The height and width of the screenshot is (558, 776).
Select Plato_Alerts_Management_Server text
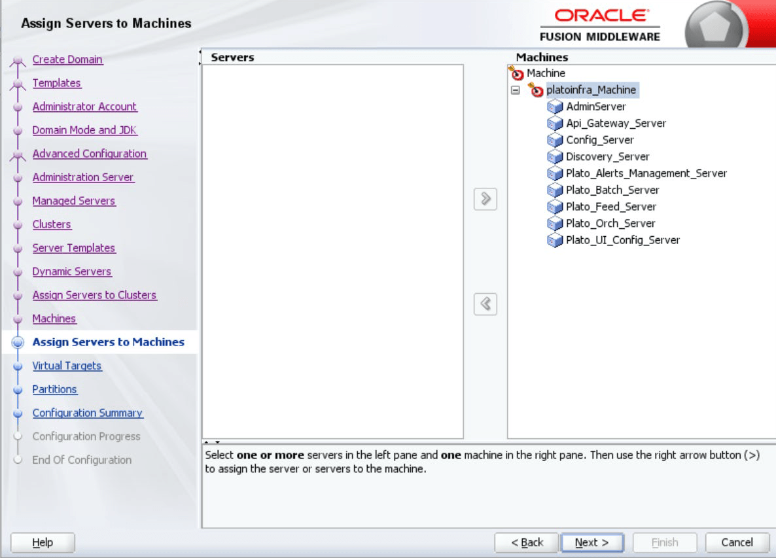tap(646, 173)
